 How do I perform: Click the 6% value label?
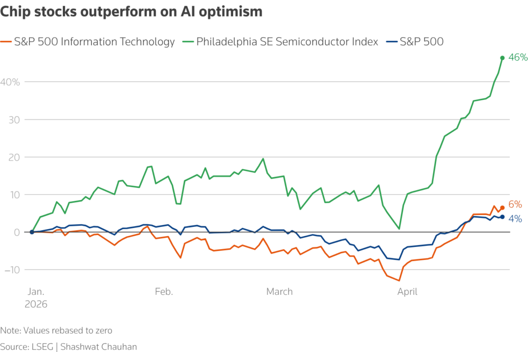[x=515, y=204]
